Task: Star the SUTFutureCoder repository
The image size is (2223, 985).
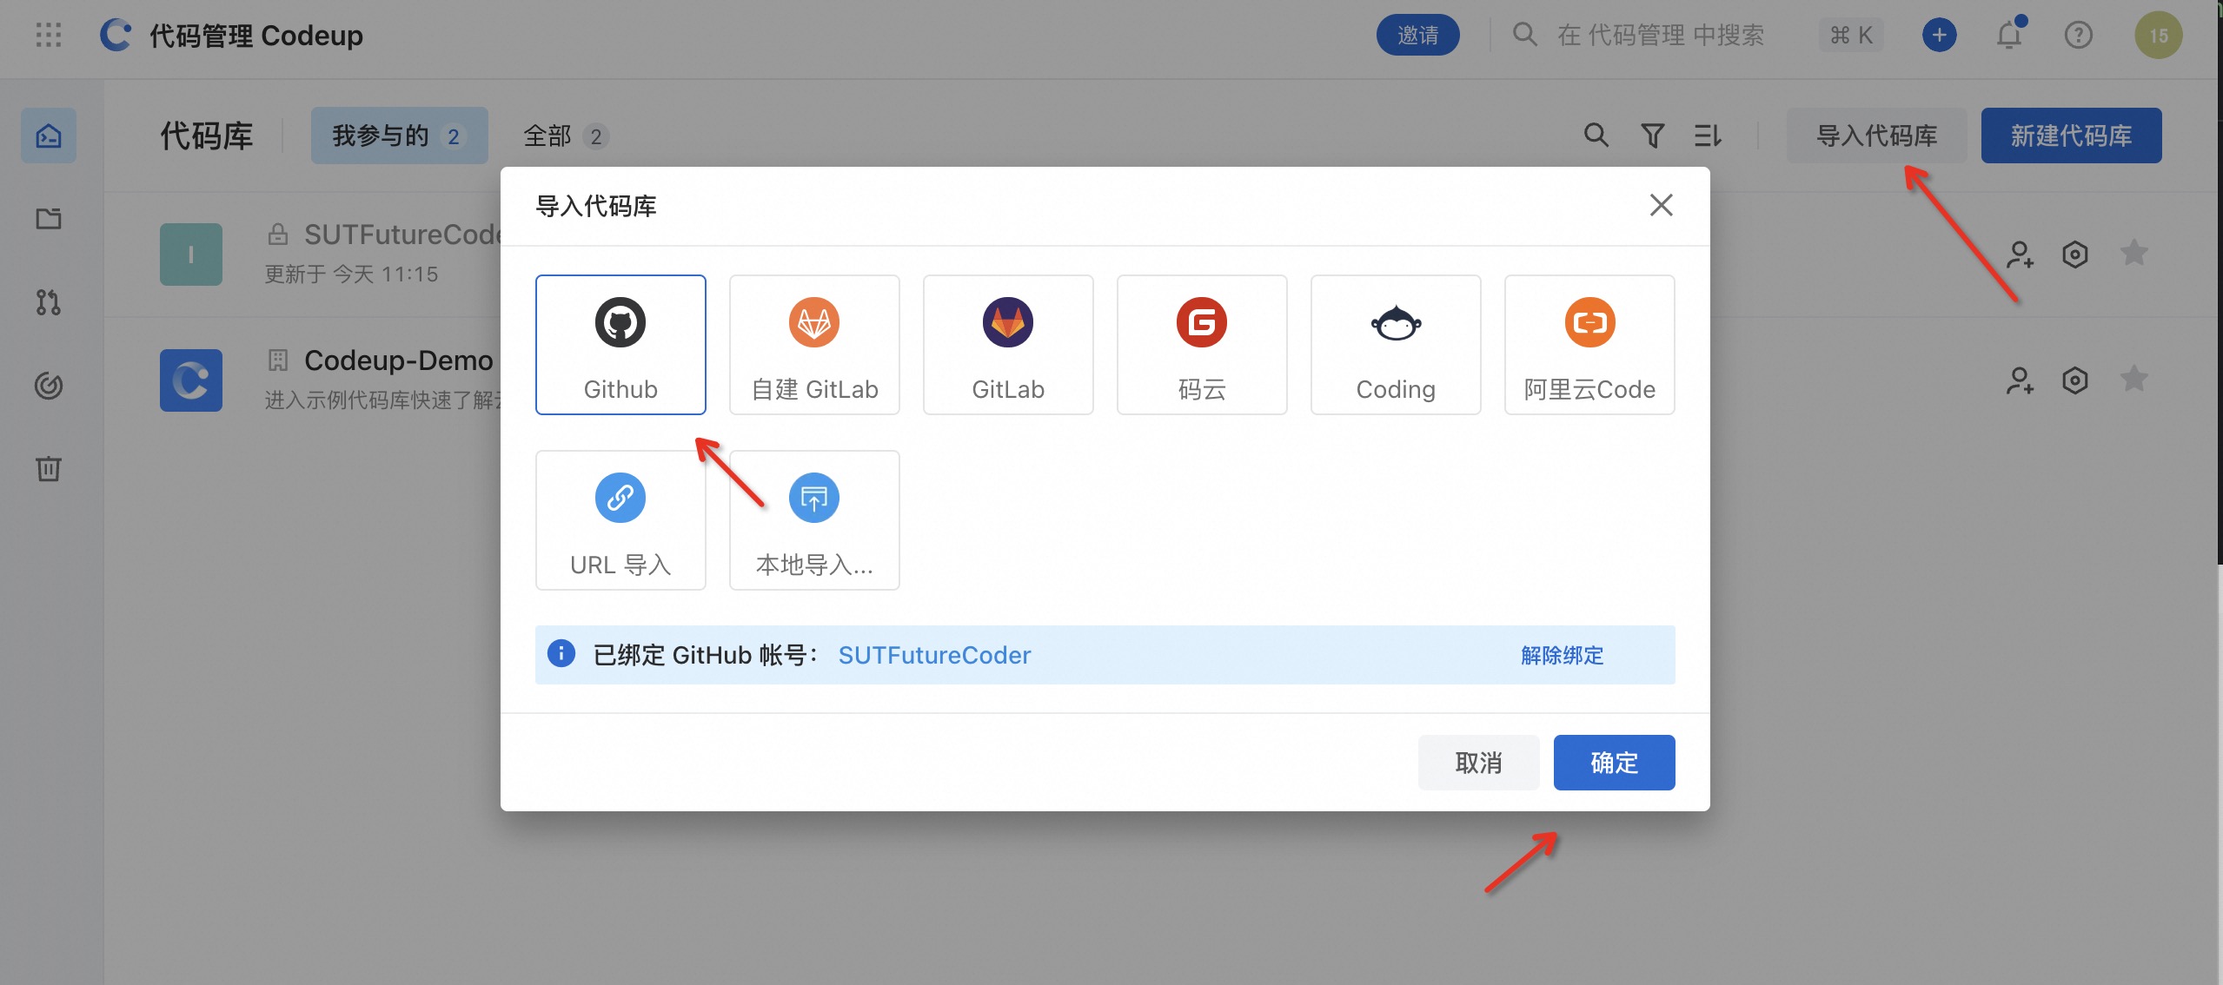Action: pyautogui.click(x=2133, y=254)
